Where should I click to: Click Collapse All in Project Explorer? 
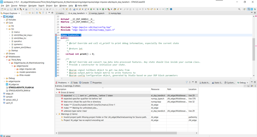37,13
